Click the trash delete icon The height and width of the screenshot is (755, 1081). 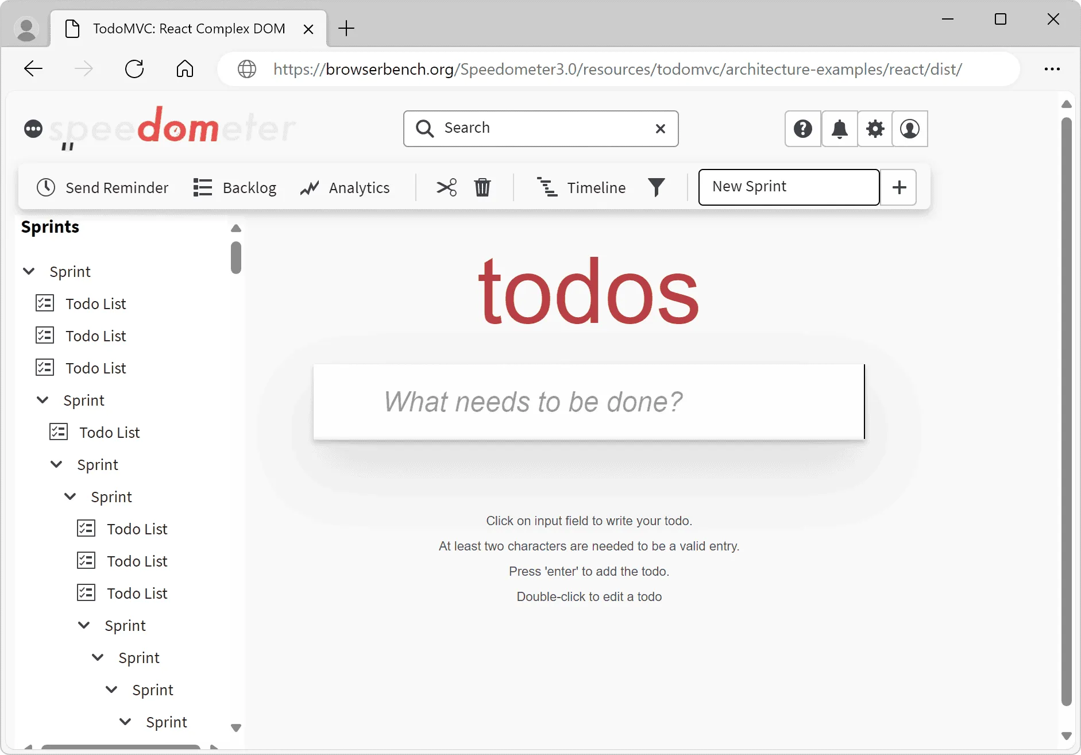click(482, 187)
